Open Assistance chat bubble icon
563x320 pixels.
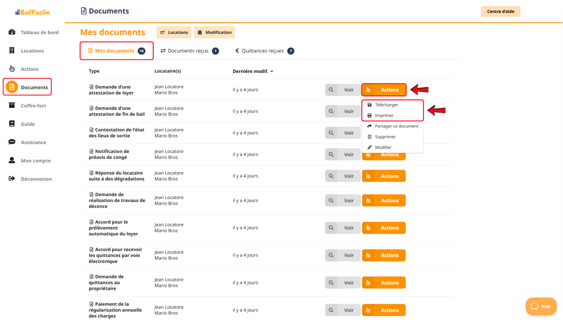point(12,142)
